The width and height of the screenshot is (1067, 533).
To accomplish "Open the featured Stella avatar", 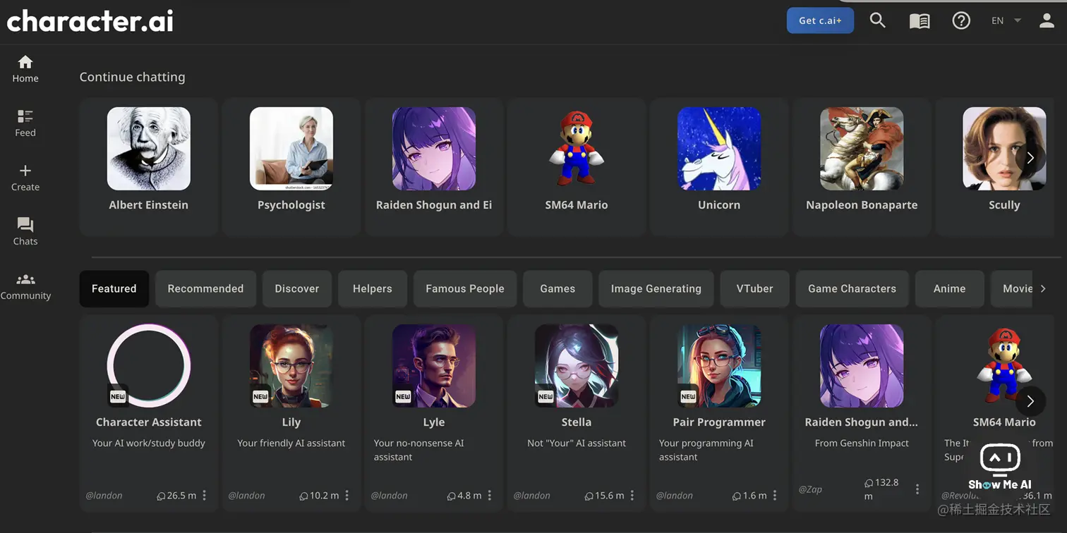I will point(577,366).
